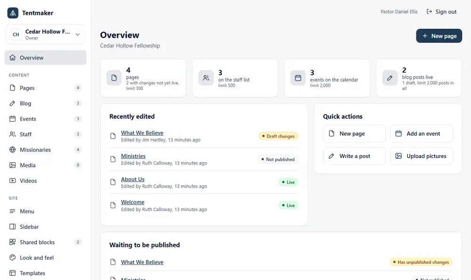The height and width of the screenshot is (280, 471).
Task: Click the Missionaries globe icon
Action: click(x=12, y=150)
